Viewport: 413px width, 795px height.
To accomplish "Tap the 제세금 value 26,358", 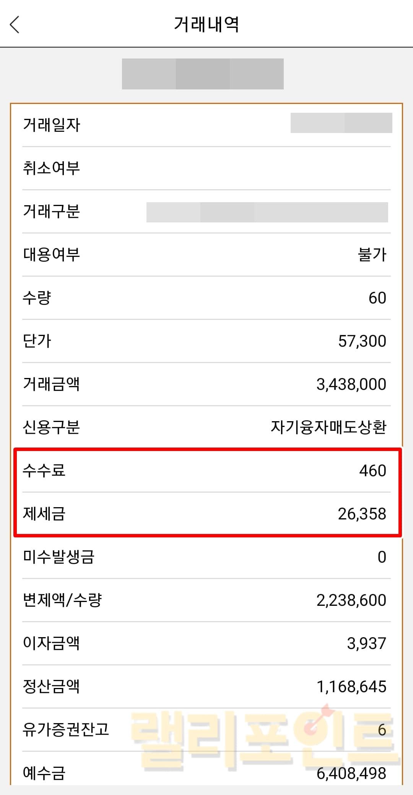I will pos(362,514).
